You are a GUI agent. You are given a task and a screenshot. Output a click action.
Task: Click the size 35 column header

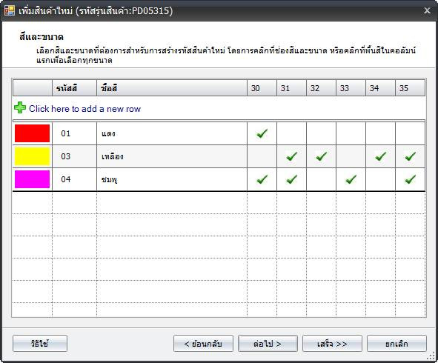click(x=410, y=88)
